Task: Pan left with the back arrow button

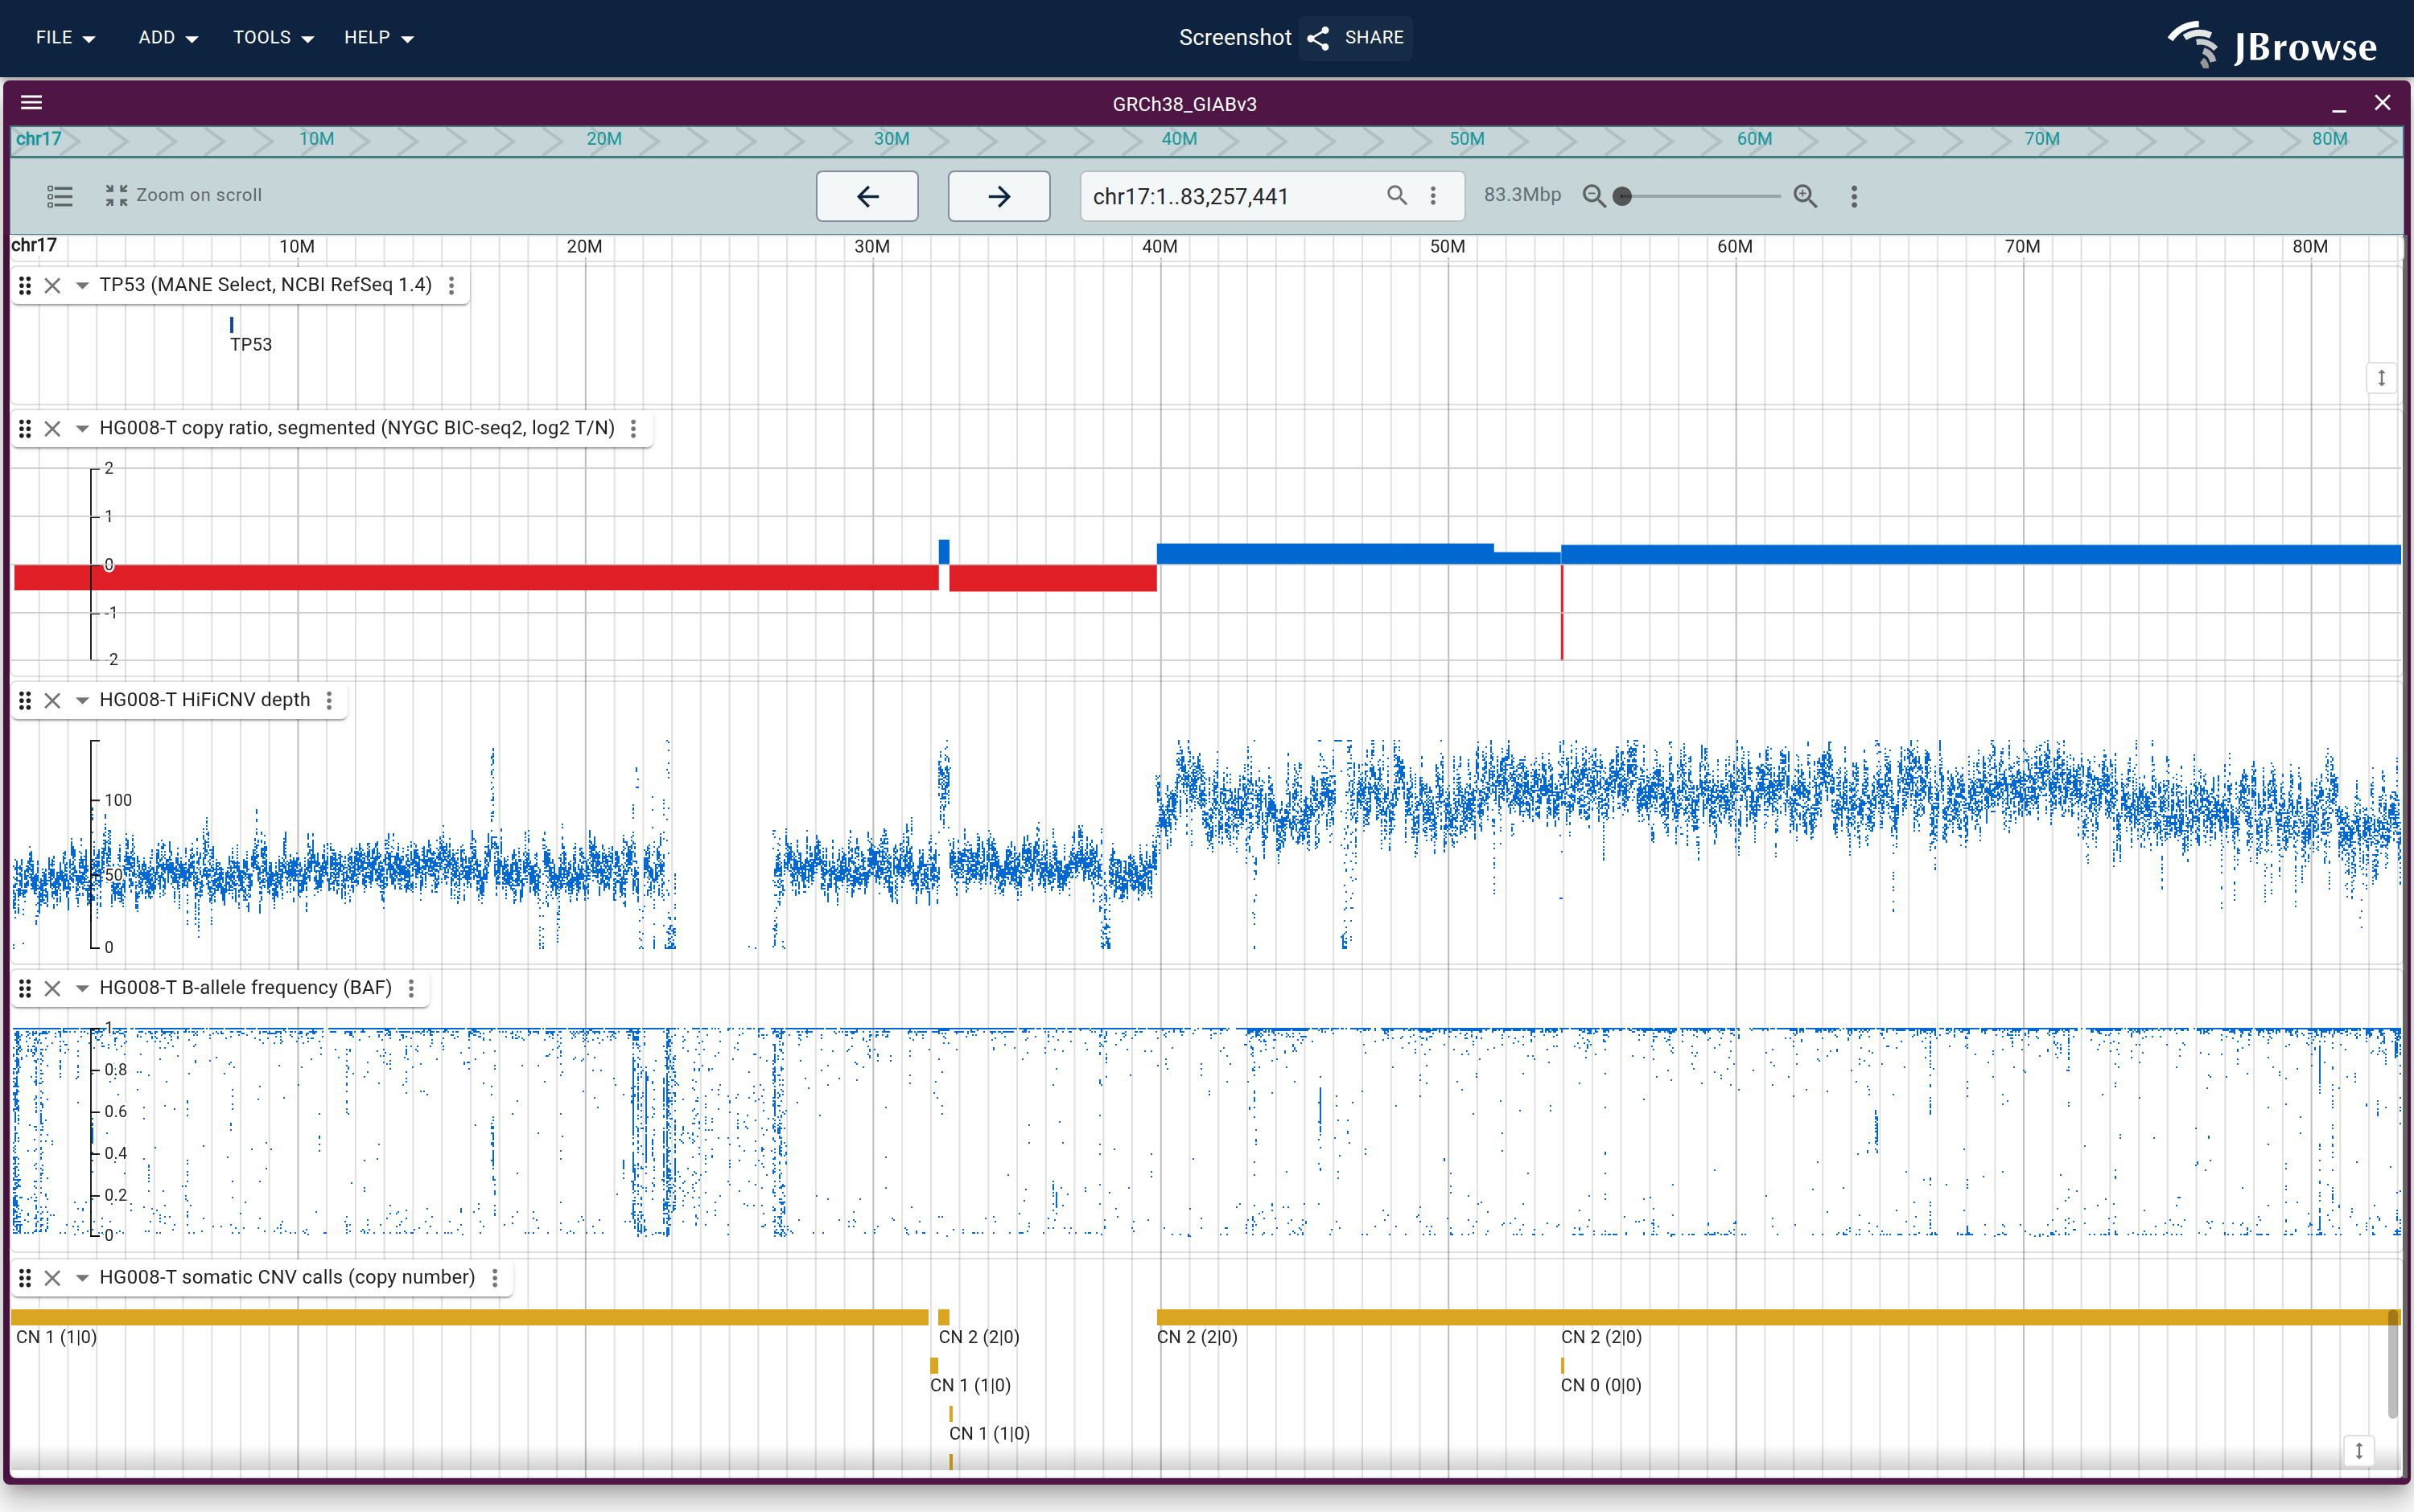Action: [867, 196]
